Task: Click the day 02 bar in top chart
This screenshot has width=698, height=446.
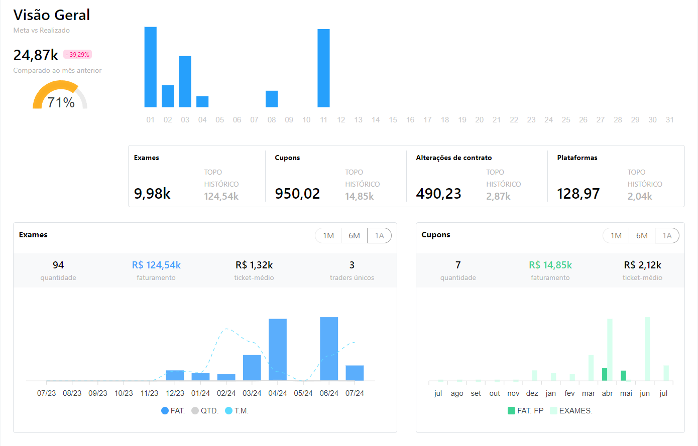Action: (x=168, y=96)
